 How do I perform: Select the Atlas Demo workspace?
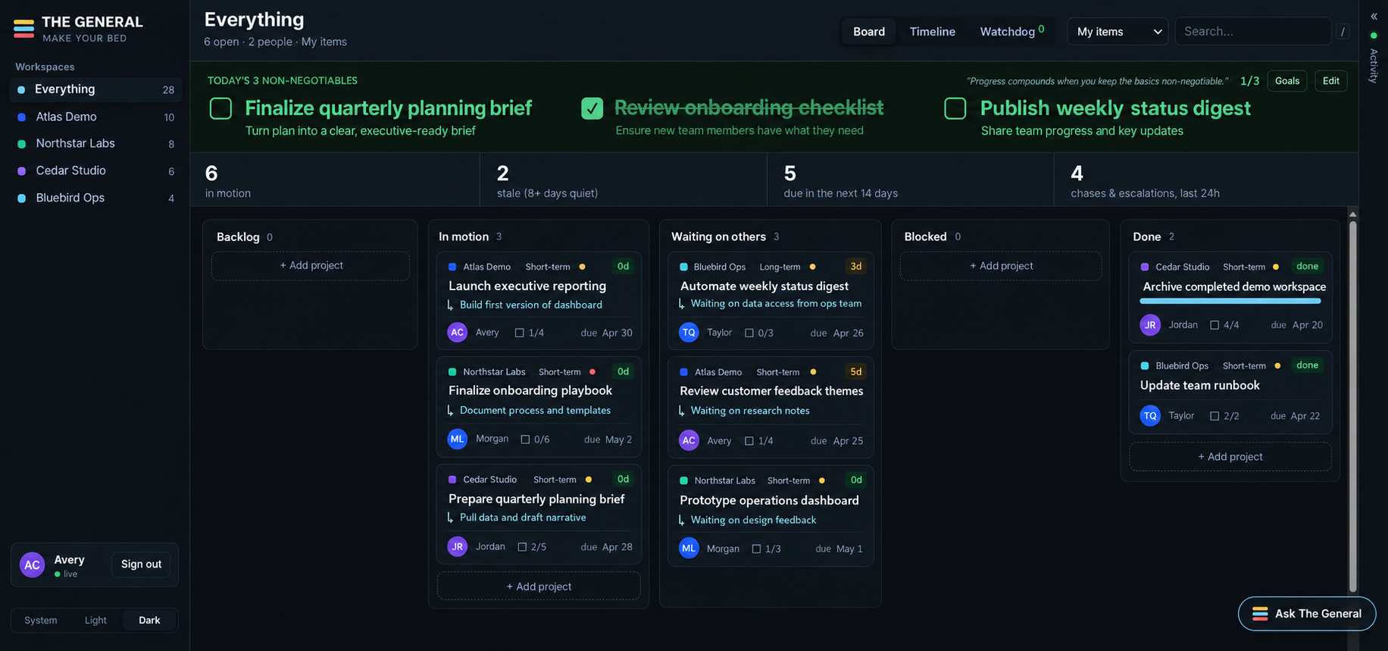pyautogui.click(x=95, y=117)
